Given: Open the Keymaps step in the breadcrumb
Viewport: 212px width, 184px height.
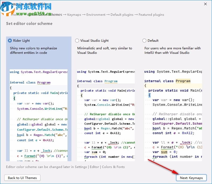Looking at the screenshot, I should click(x=74, y=15).
